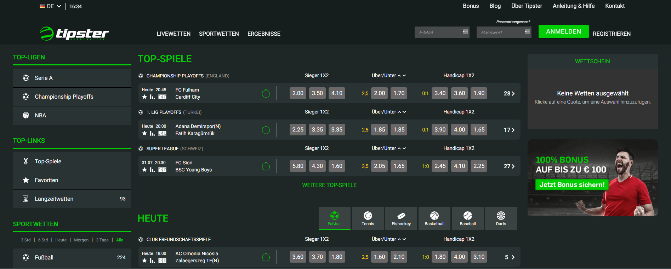Select FC Fulham win odds 2.00
The image size is (671, 269).
tap(298, 93)
